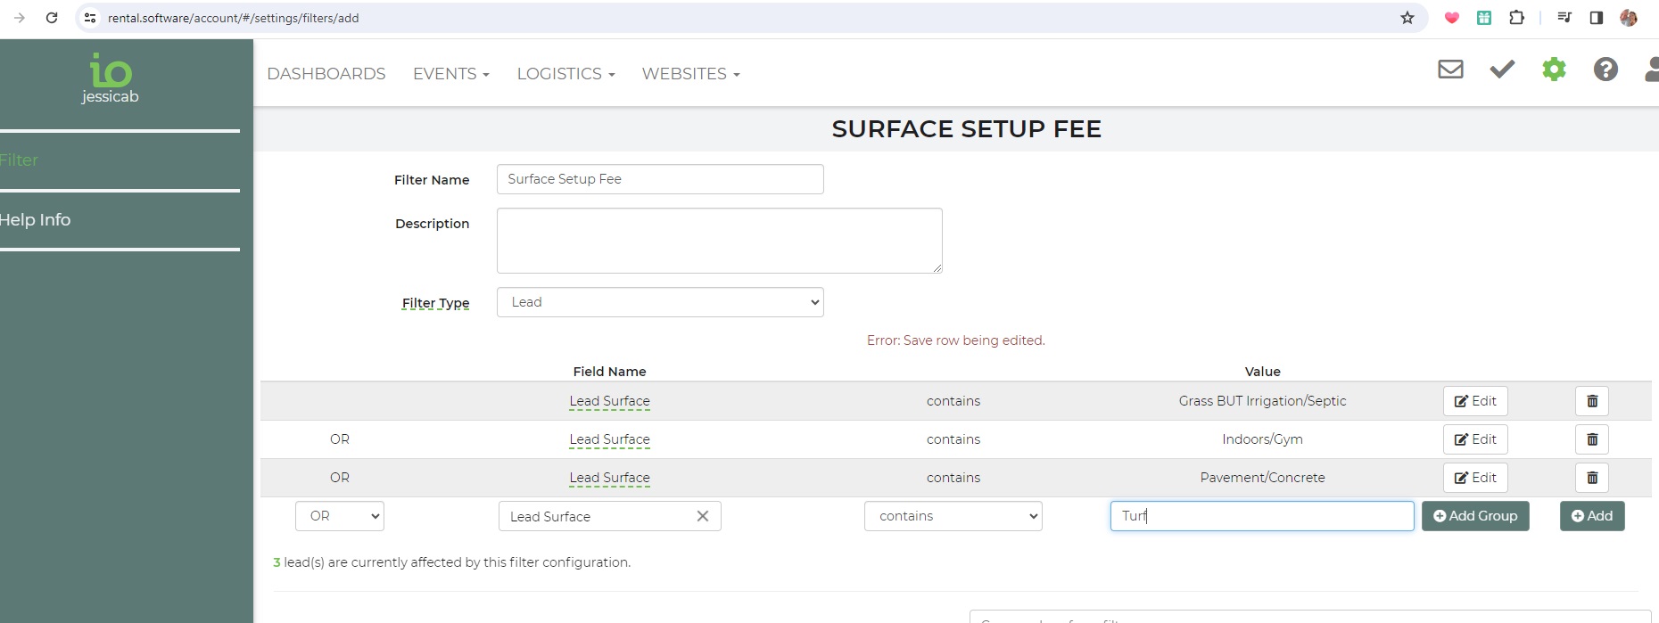Open the EVENTS menu
Viewport: 1659px width, 623px height.
click(x=450, y=74)
